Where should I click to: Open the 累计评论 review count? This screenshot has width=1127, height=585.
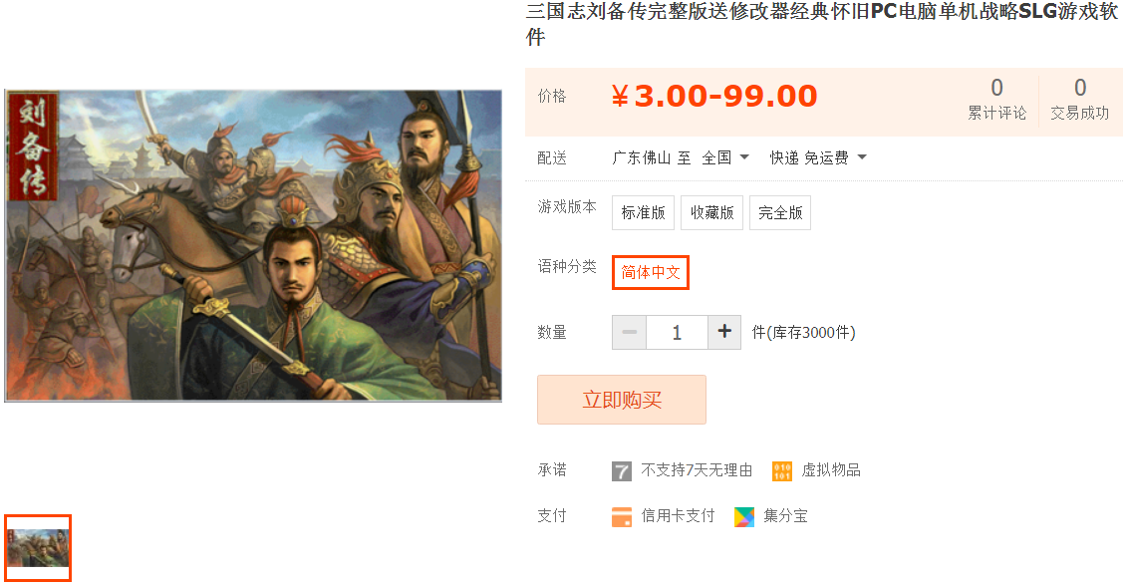point(996,101)
